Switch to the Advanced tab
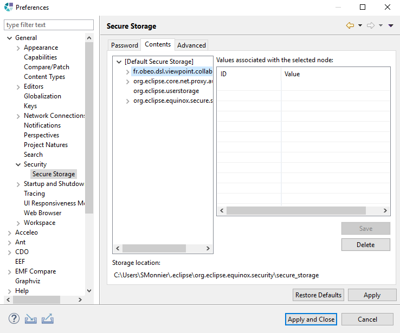The width and height of the screenshot is (400, 333). tap(191, 45)
